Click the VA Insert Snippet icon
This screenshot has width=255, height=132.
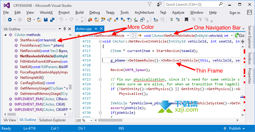pyautogui.click(x=129, y=20)
